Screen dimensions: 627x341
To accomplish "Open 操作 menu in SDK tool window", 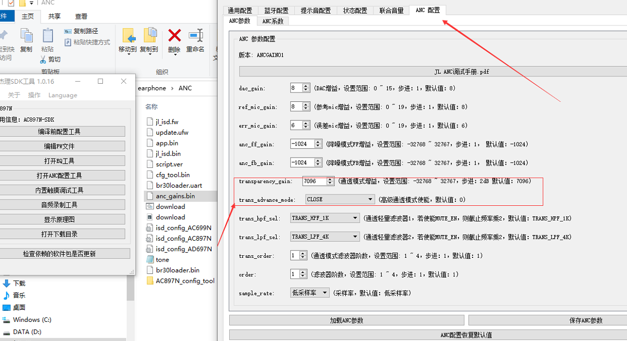I will pos(34,95).
